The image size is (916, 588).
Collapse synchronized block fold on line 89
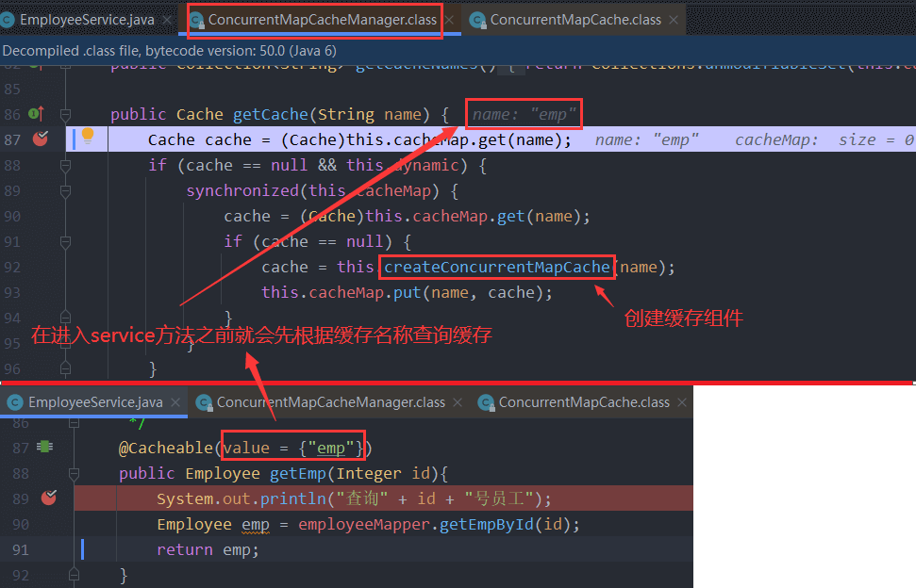(x=65, y=190)
